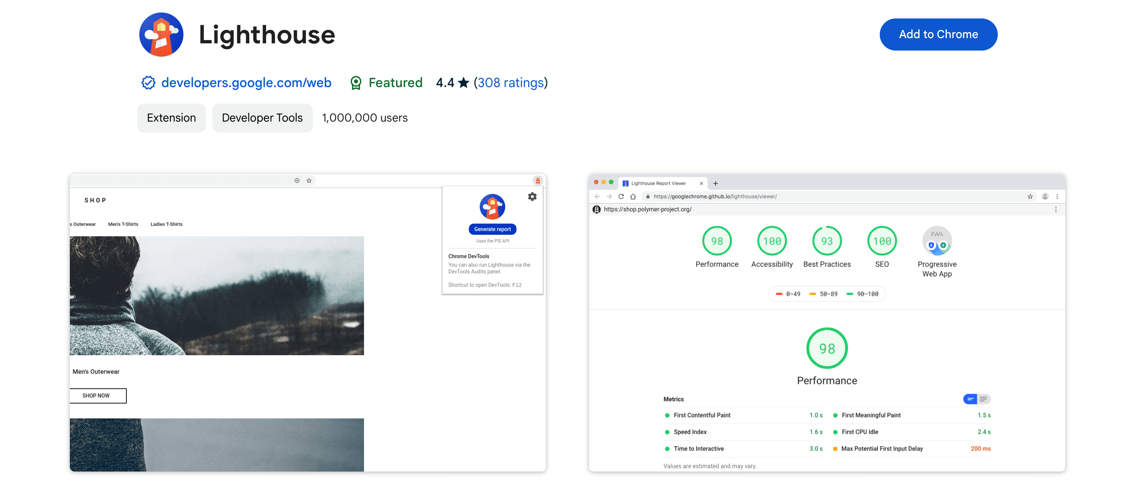Click the browser back arrow

click(597, 196)
